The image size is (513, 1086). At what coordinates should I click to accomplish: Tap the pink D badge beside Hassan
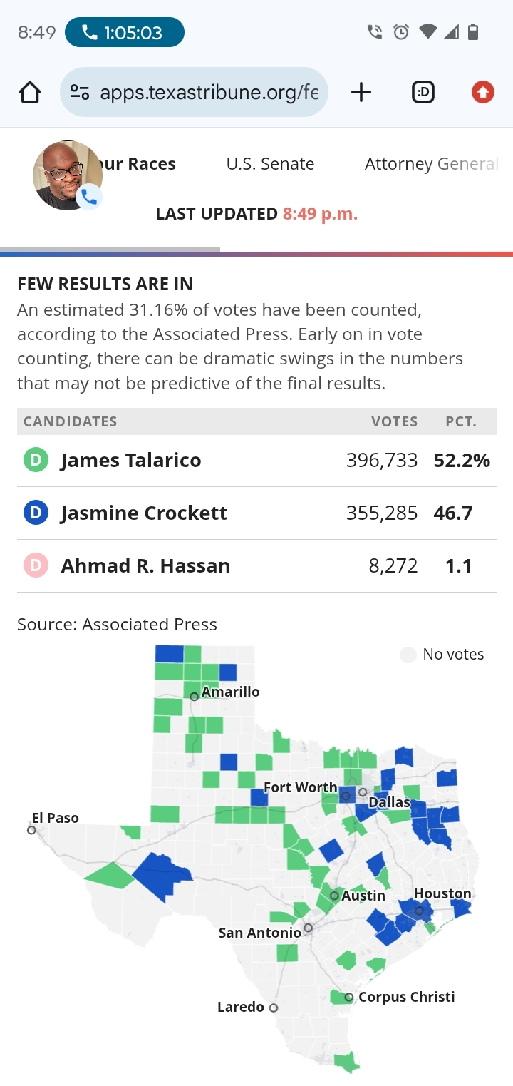click(36, 565)
